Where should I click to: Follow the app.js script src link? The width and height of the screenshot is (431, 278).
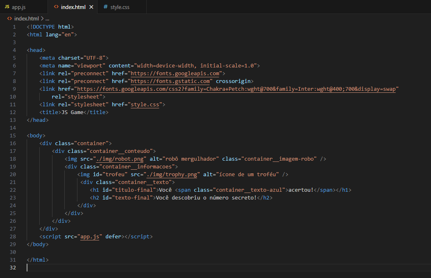pyautogui.click(x=90, y=237)
